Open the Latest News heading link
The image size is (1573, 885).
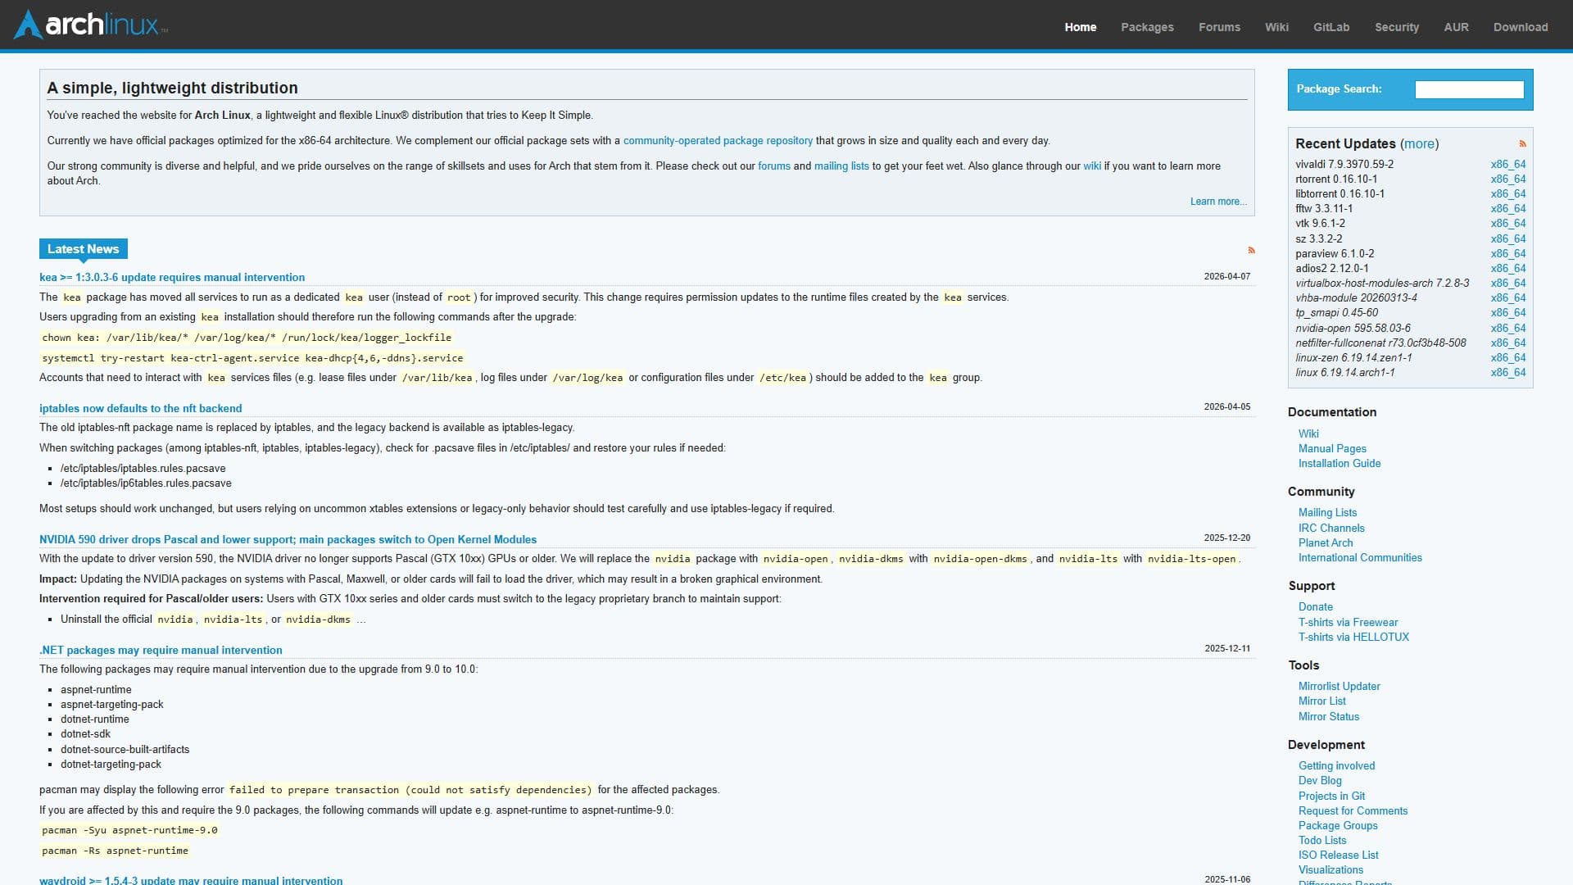click(83, 249)
